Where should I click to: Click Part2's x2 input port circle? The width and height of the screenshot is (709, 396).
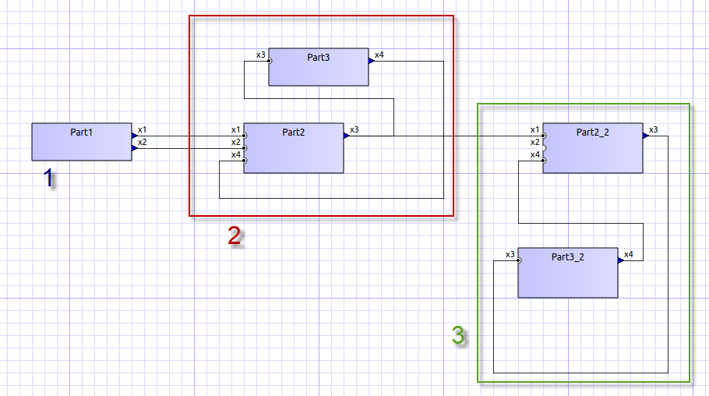(244, 148)
